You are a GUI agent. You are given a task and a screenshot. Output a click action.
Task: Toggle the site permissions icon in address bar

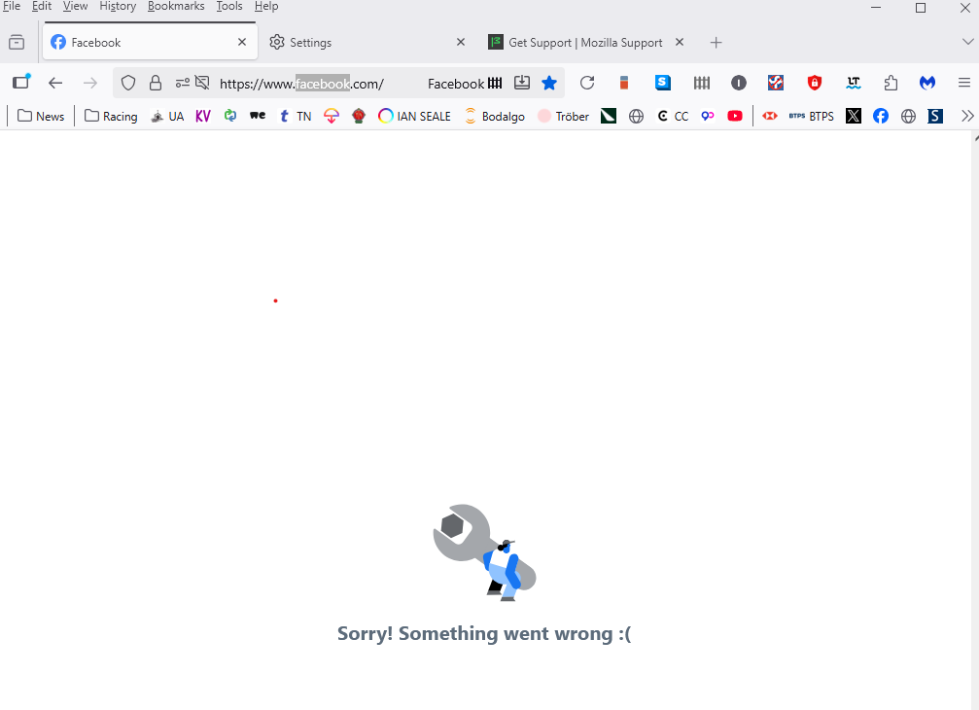[183, 83]
